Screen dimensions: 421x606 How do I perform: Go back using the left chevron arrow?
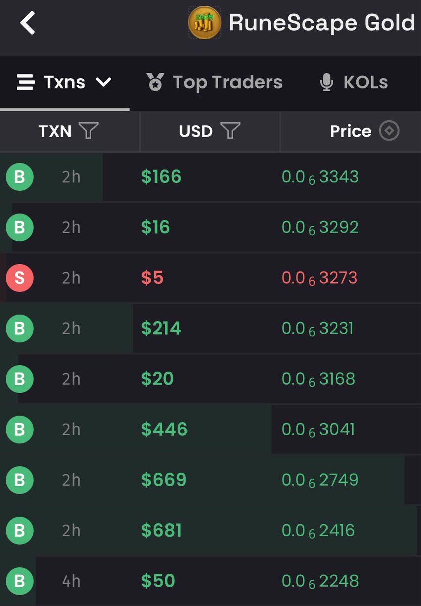[x=27, y=23]
